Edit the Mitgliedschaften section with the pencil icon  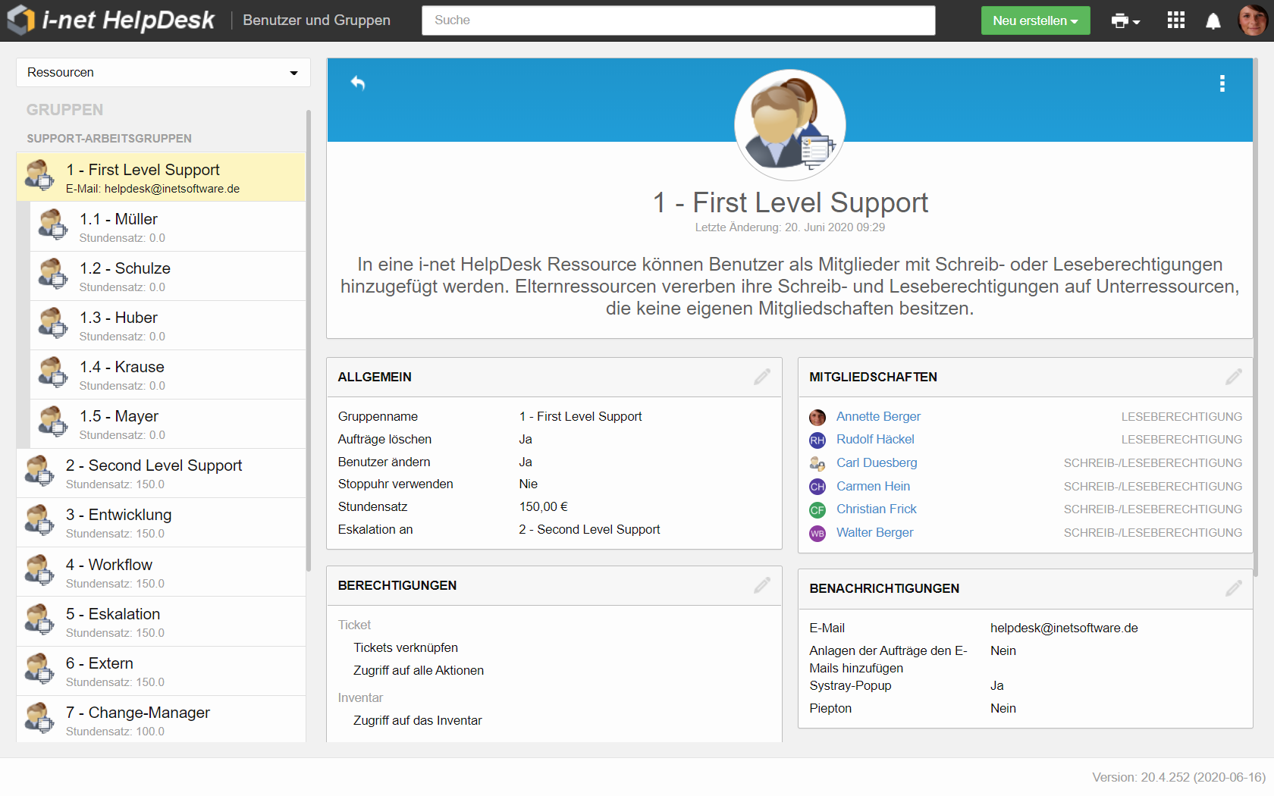1234,377
